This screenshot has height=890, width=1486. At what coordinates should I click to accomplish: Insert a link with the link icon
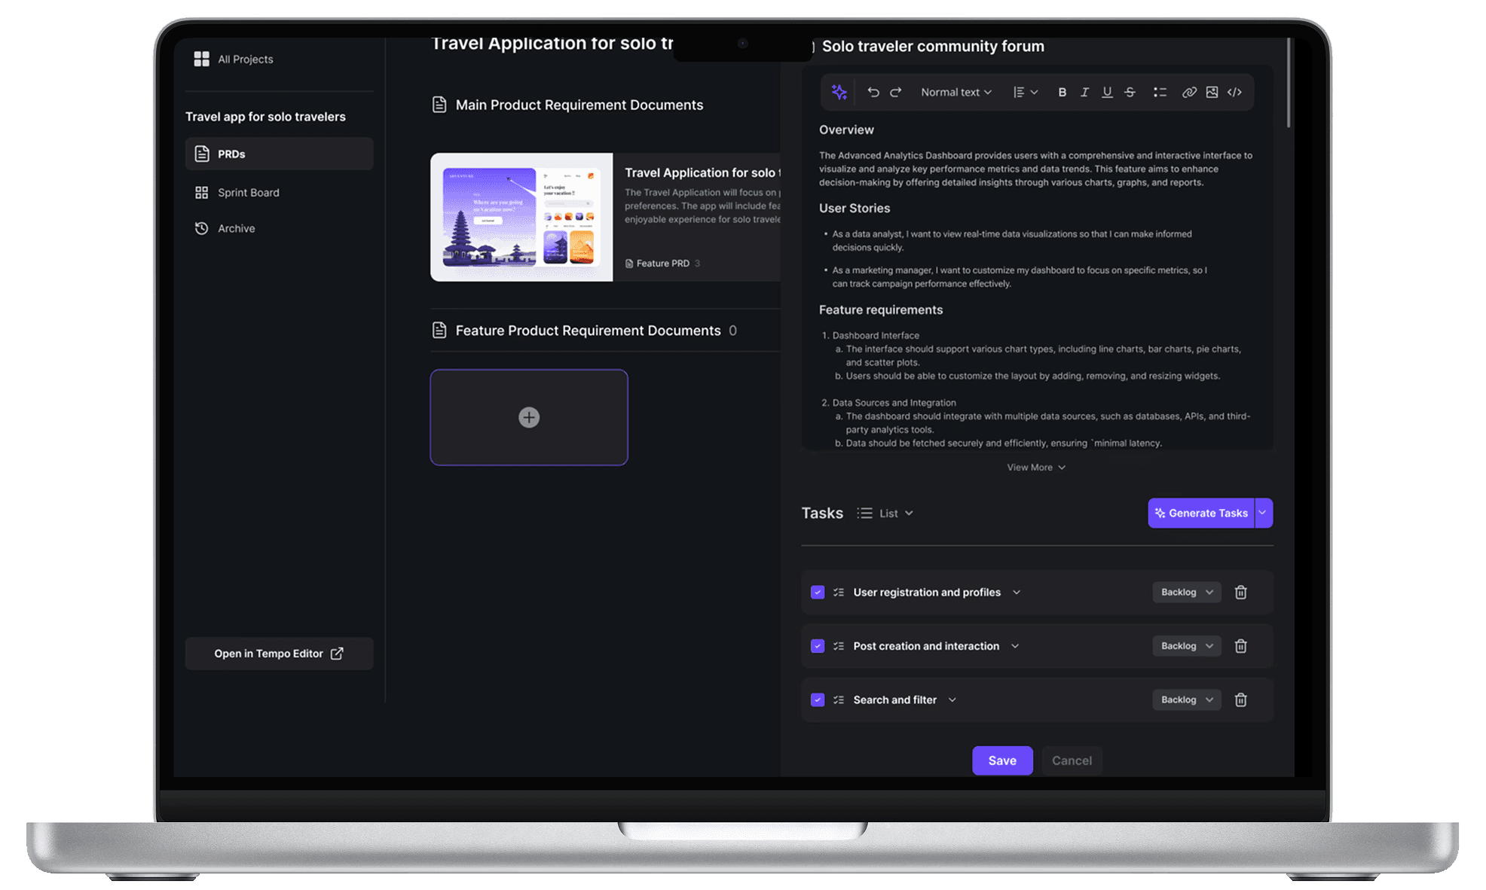pos(1188,92)
